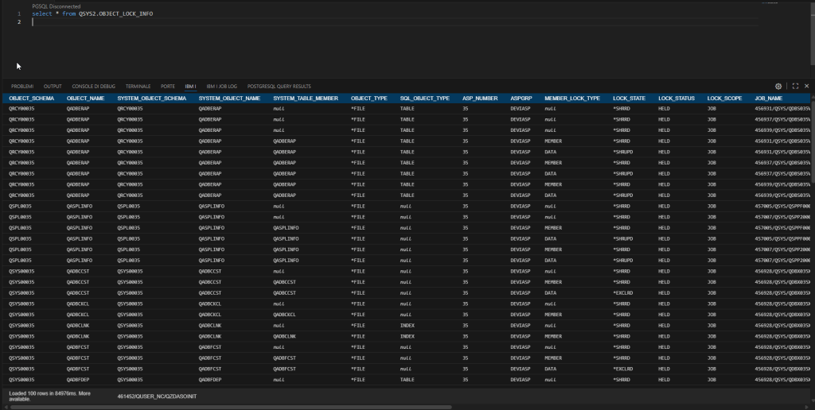Show the PORTE tab
The width and height of the screenshot is (815, 410).
coord(168,86)
